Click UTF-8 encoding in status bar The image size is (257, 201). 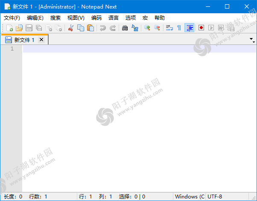(215, 197)
